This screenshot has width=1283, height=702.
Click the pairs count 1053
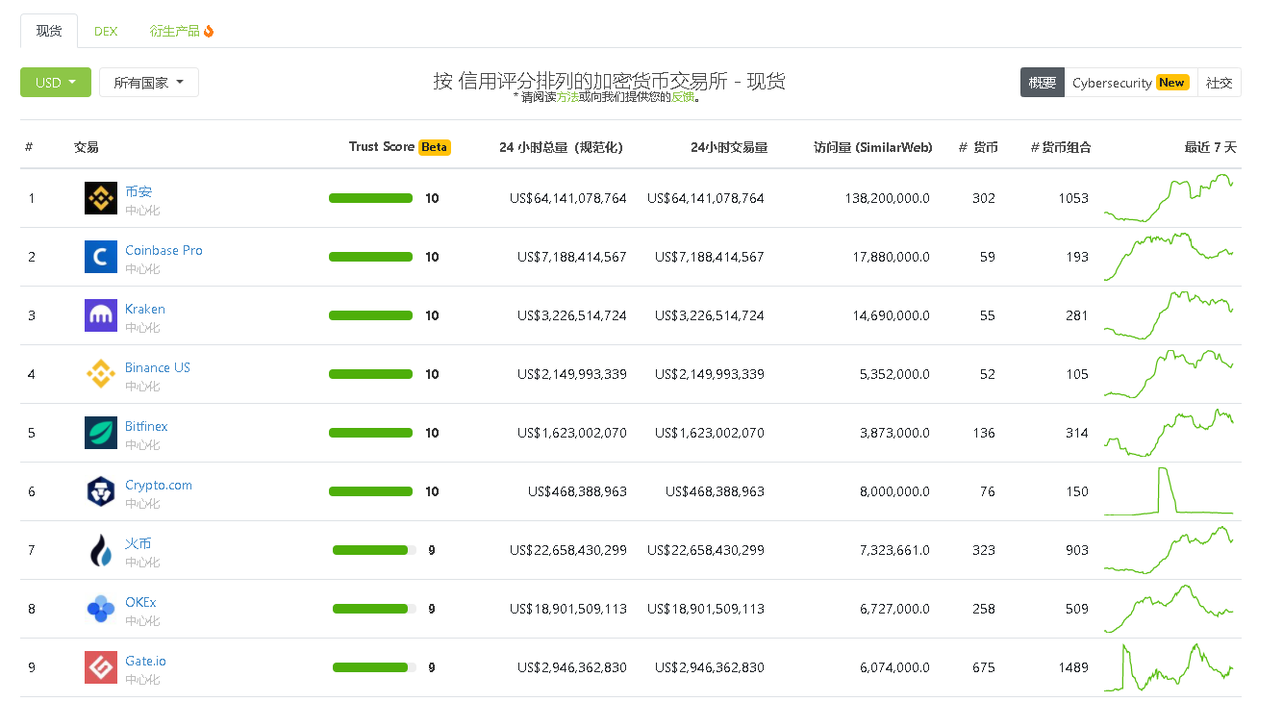point(1073,198)
